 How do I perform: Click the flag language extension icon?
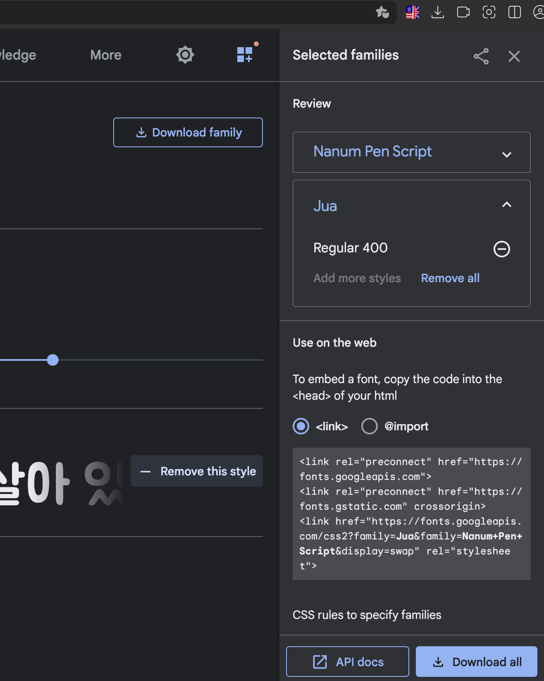(x=413, y=12)
